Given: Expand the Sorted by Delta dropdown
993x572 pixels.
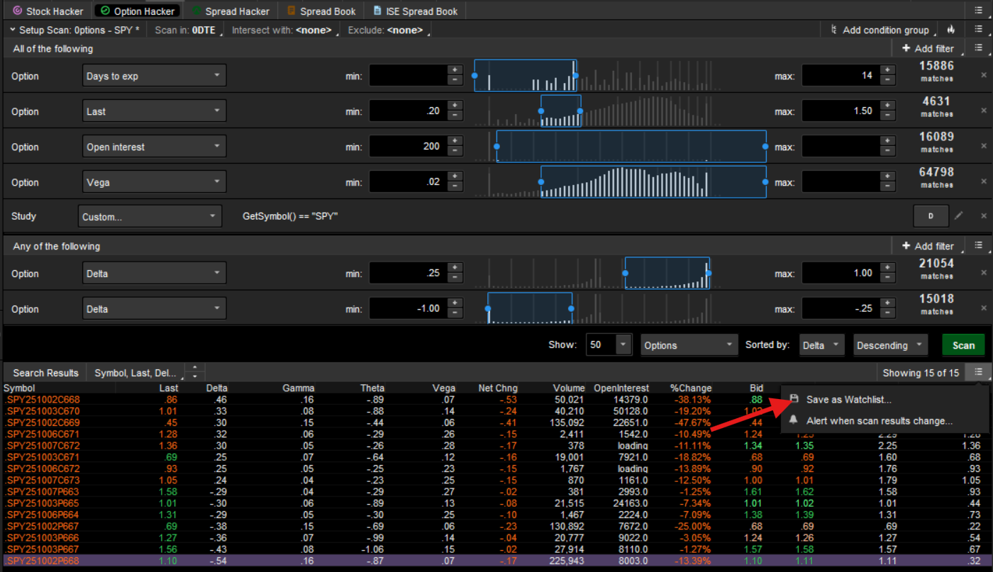Looking at the screenshot, I should 821,345.
